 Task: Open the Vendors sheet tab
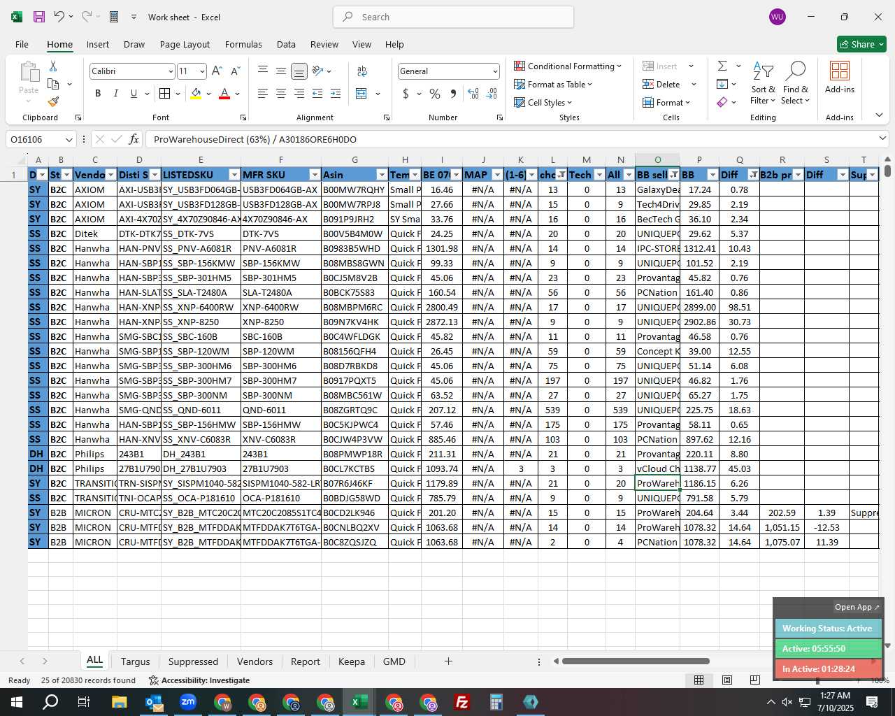coord(255,661)
